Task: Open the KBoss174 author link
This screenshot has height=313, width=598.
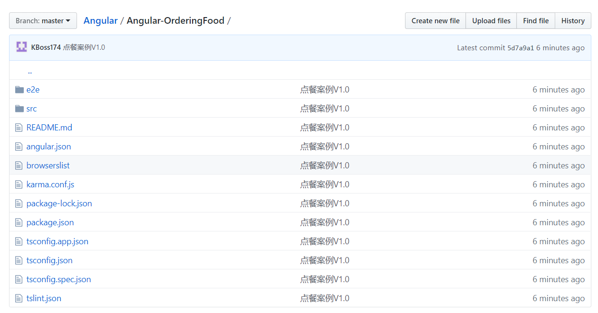Action: (46, 47)
